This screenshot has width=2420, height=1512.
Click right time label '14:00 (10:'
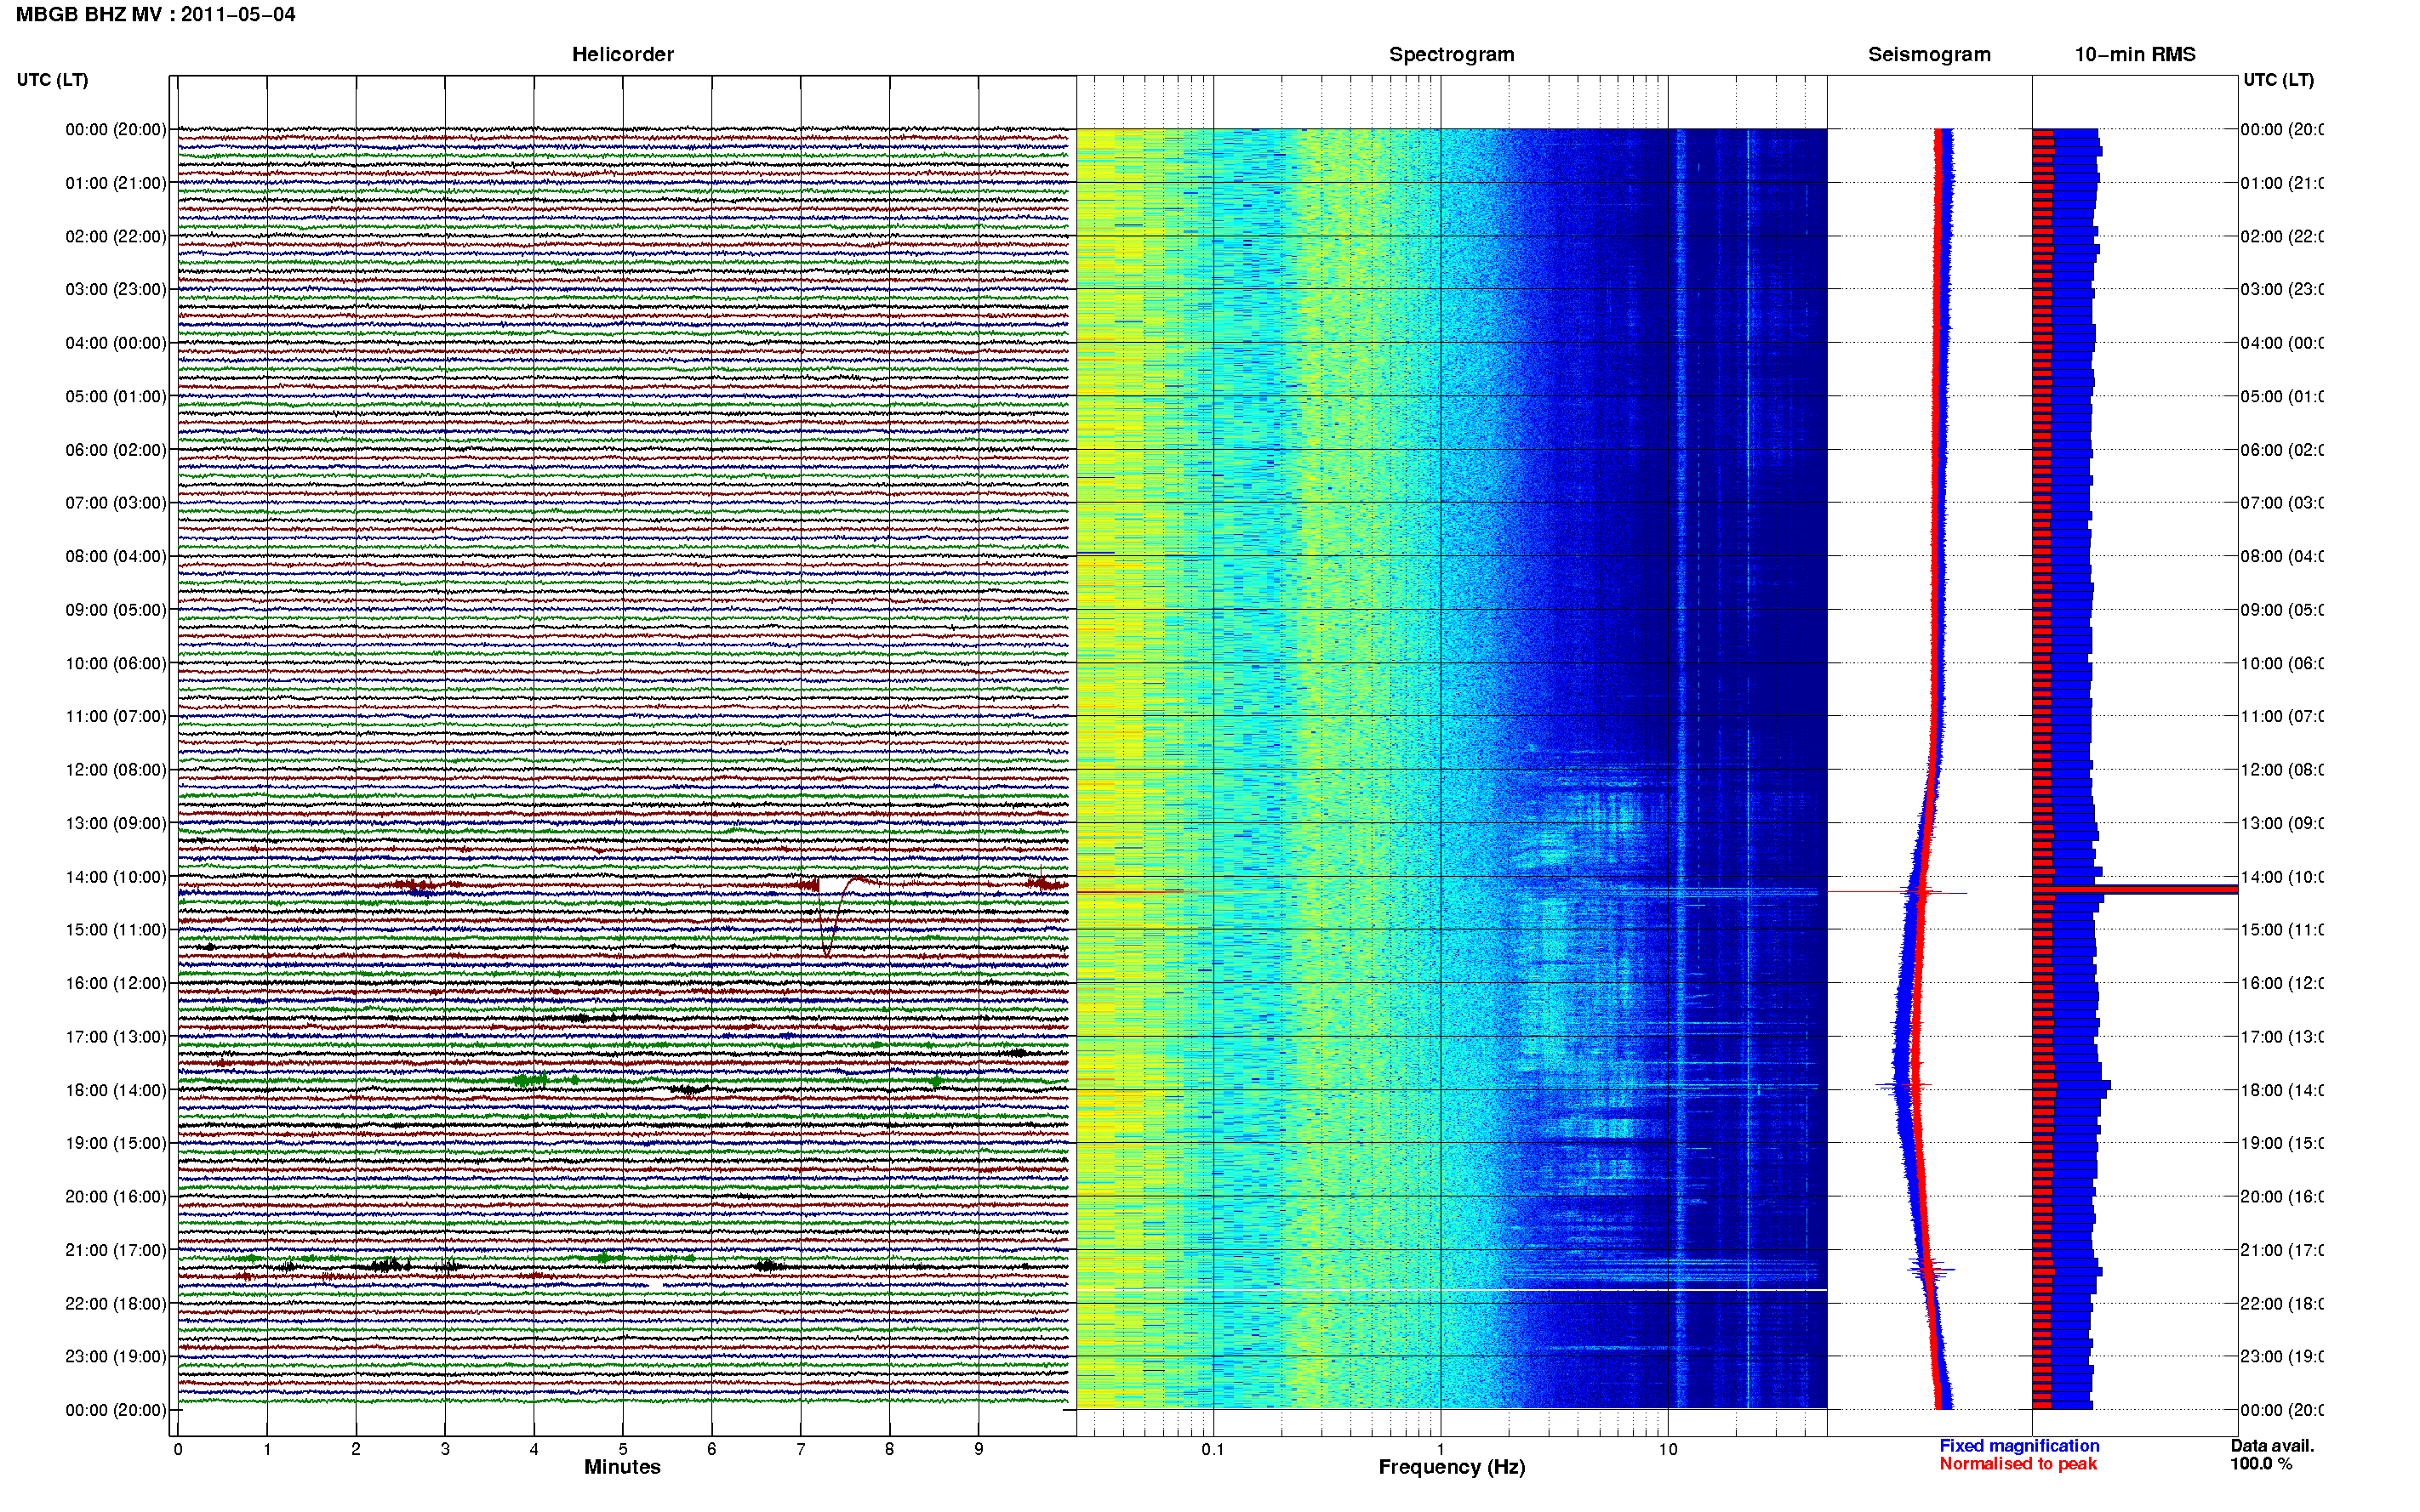[2281, 877]
